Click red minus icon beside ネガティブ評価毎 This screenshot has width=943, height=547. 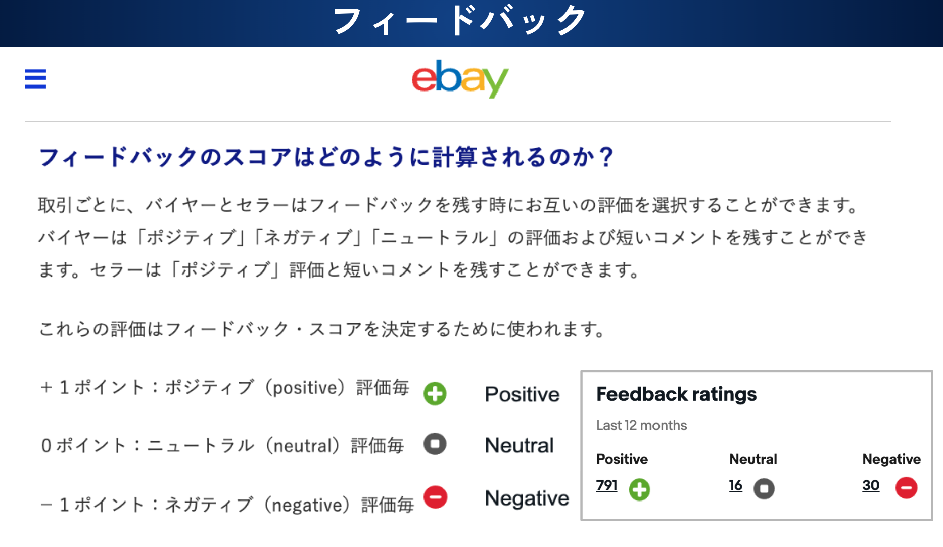click(x=435, y=497)
